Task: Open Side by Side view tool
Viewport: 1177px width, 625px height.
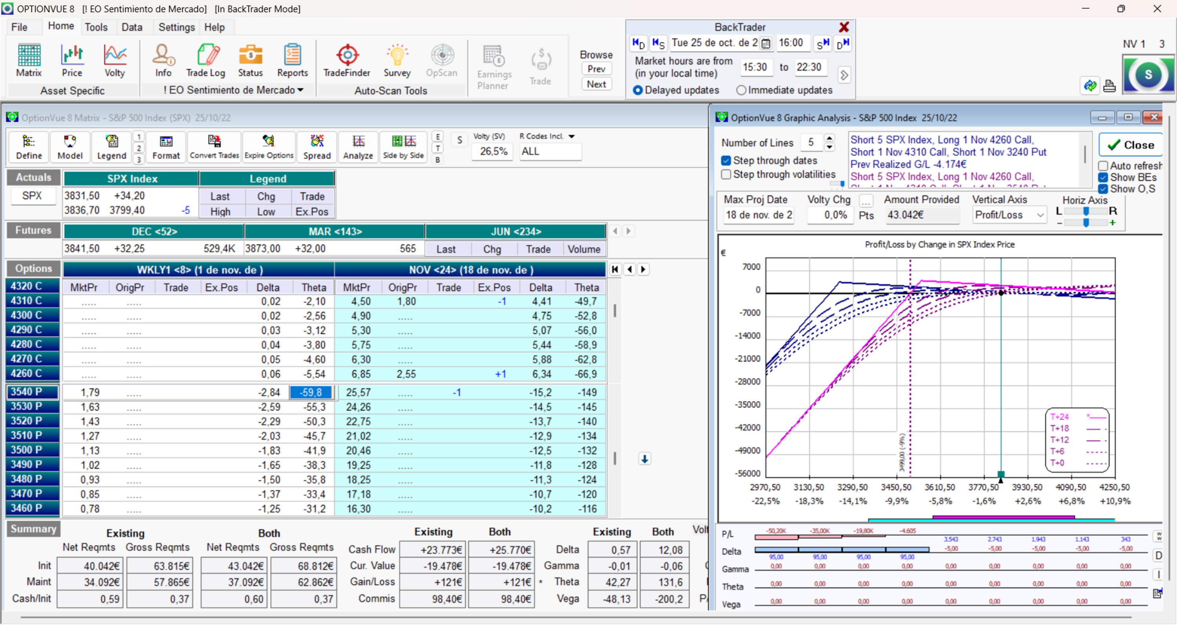Action: [x=403, y=147]
